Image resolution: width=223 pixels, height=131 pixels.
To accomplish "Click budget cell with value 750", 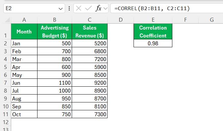I will pos(55,114).
